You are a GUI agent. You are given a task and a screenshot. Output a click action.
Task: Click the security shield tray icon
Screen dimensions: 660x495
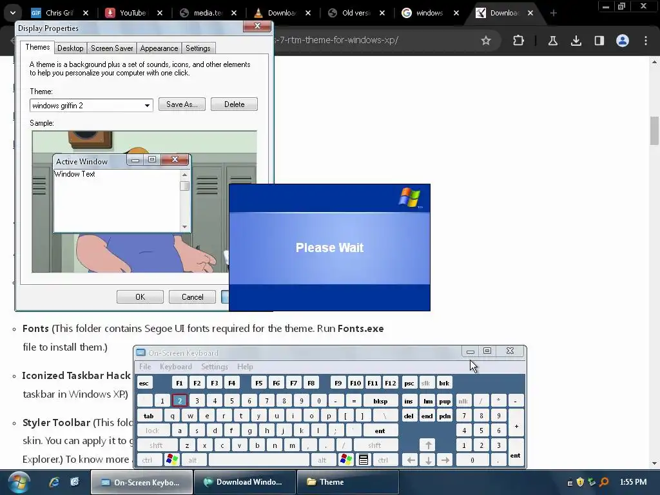581,482
